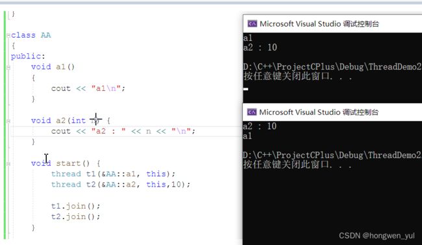The width and height of the screenshot is (422, 245).
Task: Click the 'thread t2(&AA::a2, this,10);' line
Action: 121,185
